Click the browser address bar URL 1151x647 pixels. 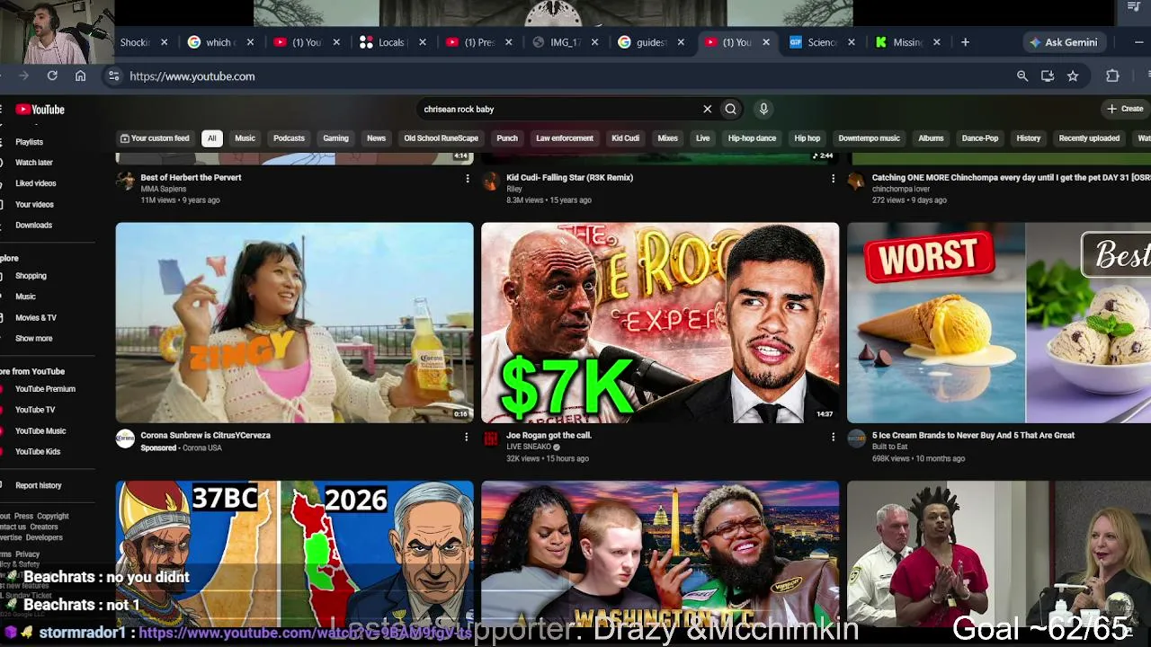(192, 76)
